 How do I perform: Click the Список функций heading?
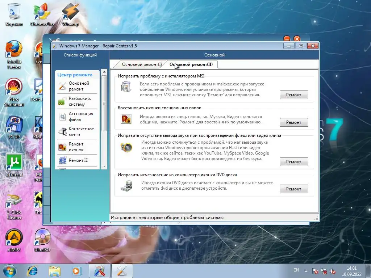(80, 55)
